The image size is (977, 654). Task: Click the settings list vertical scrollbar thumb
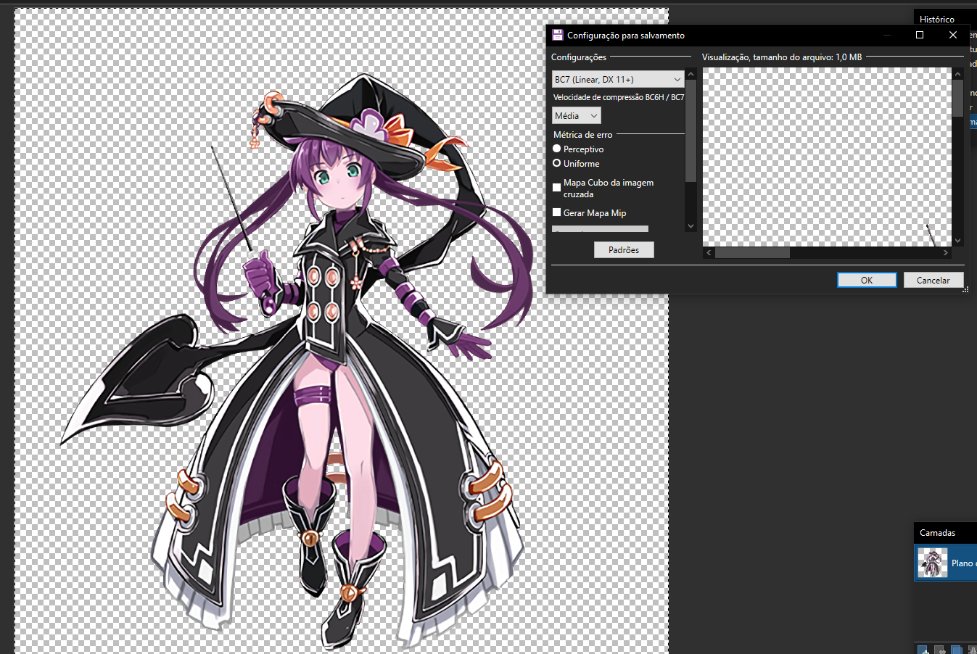(x=691, y=131)
